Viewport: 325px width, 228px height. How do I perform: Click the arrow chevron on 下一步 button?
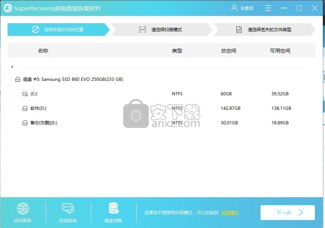(x=301, y=212)
